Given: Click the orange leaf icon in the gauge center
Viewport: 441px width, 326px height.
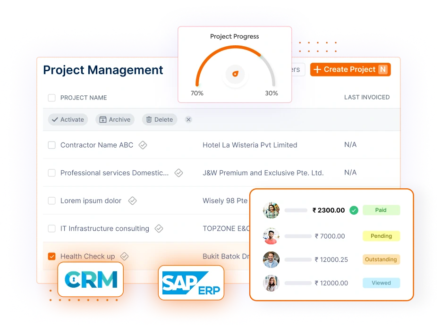Looking at the screenshot, I should coord(235,74).
